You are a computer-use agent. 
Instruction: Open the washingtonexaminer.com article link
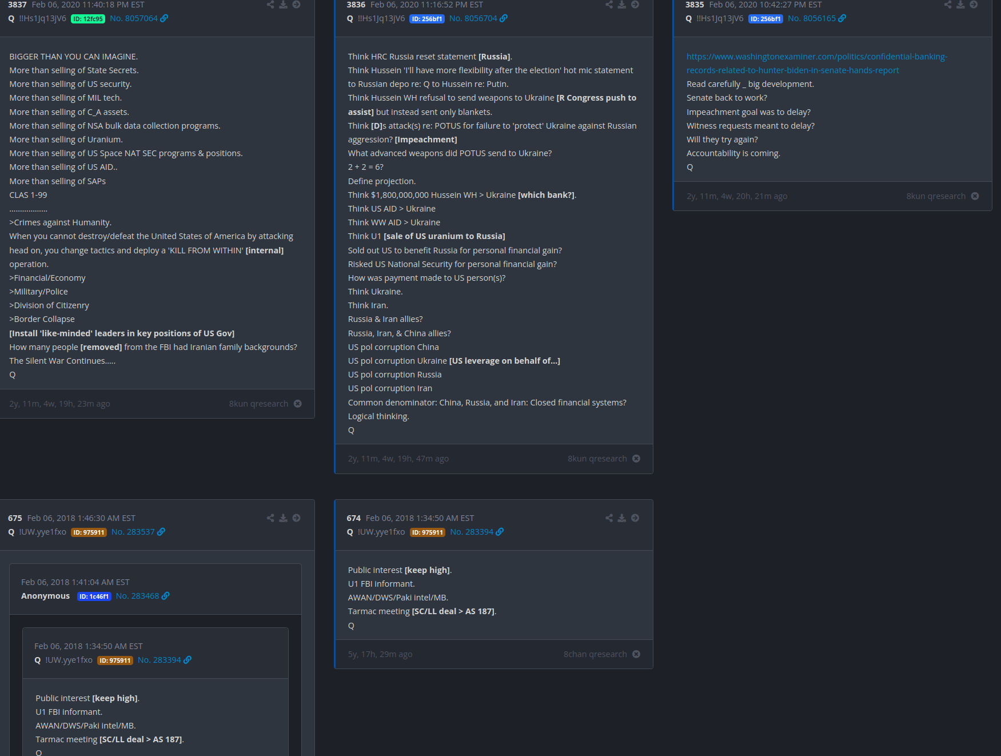[816, 63]
